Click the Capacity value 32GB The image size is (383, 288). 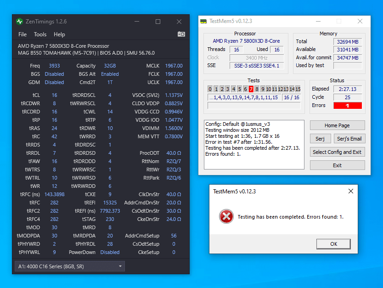[110, 66]
